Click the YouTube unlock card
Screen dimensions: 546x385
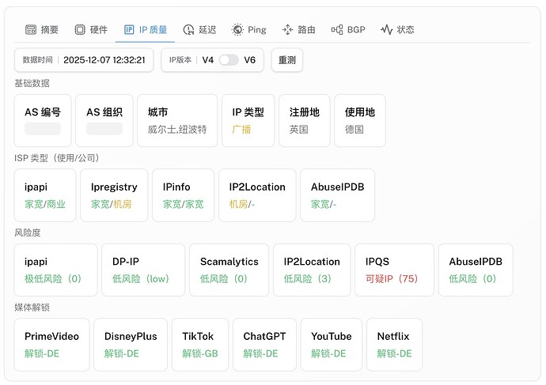tap(331, 345)
